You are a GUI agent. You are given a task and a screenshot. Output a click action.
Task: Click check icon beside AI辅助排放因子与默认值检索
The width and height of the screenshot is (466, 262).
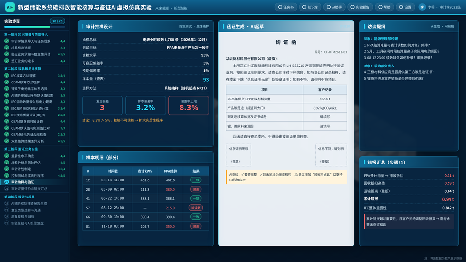6,95
